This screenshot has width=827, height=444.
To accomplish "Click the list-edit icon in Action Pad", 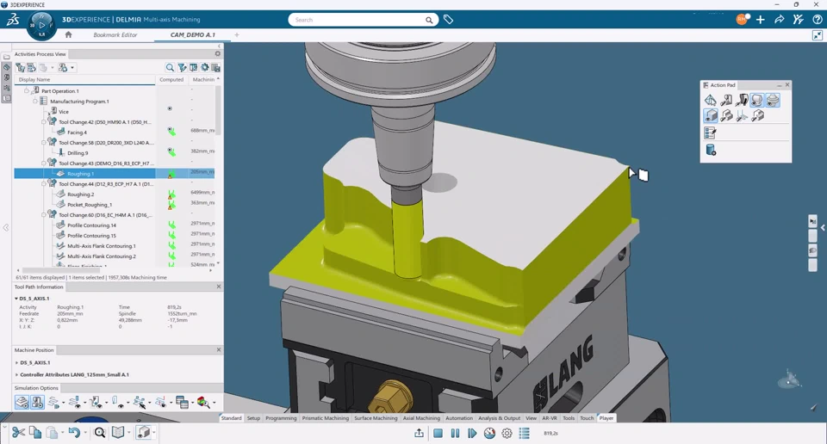I will (x=710, y=133).
